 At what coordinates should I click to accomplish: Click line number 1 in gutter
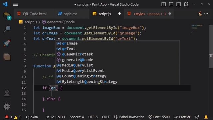(25, 28)
